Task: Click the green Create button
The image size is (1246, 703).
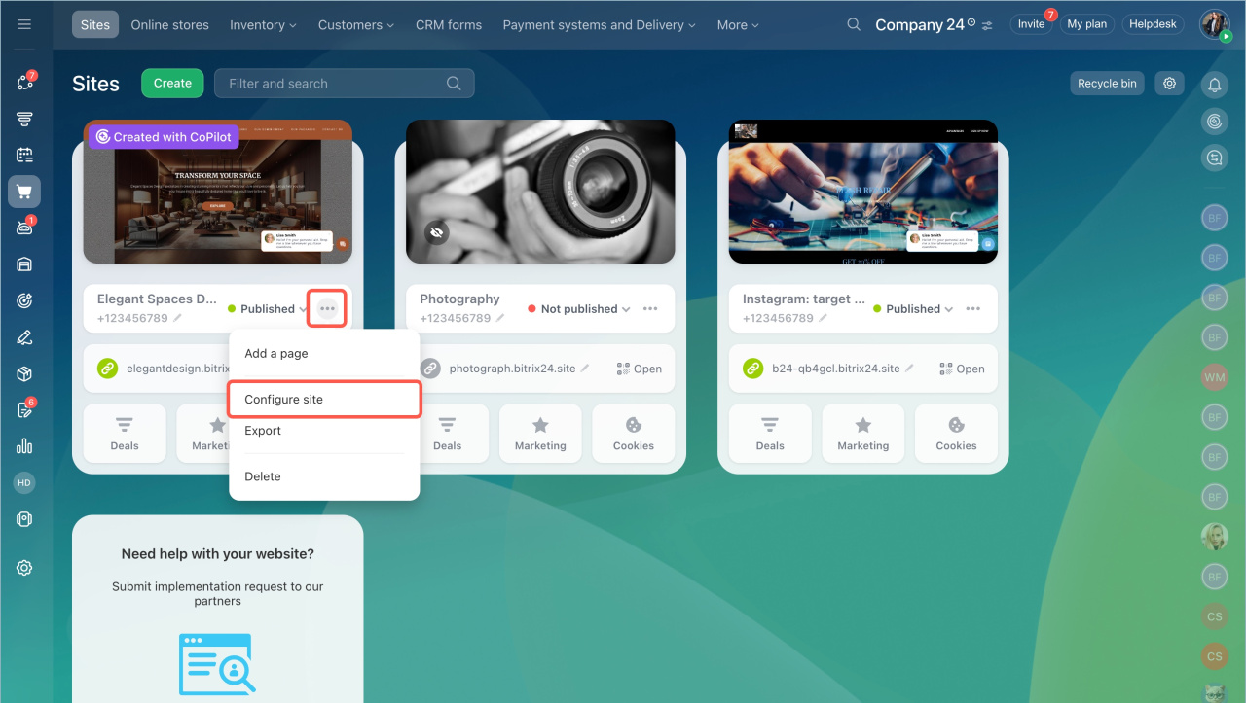Action: [x=172, y=84]
